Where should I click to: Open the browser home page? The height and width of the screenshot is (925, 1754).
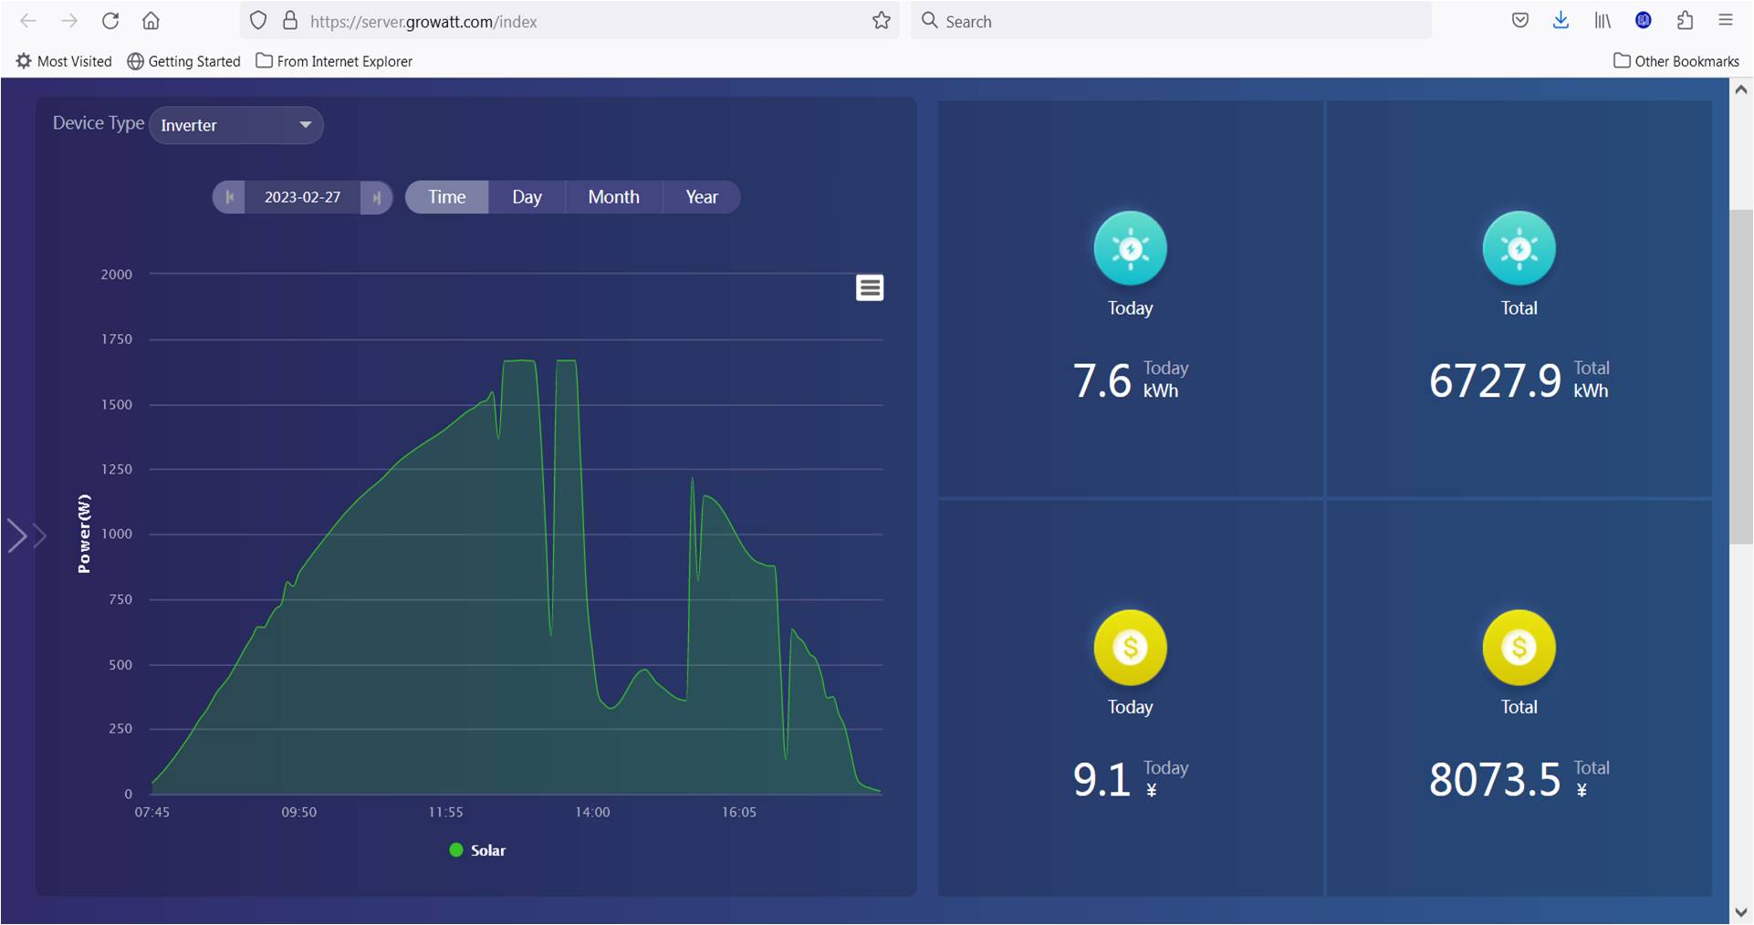click(151, 21)
